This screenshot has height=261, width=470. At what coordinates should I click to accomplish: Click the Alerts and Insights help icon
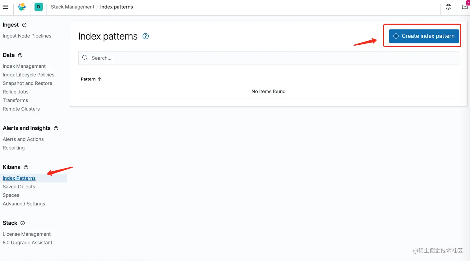(56, 128)
